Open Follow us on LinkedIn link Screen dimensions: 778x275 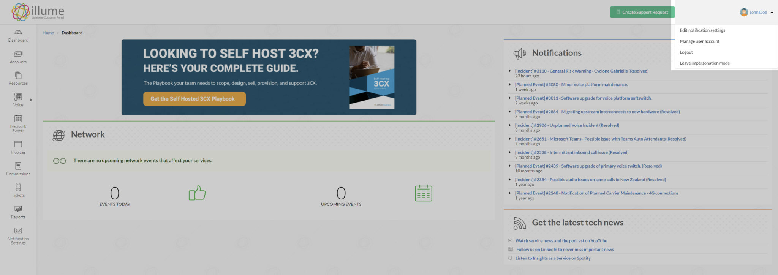tap(565, 250)
